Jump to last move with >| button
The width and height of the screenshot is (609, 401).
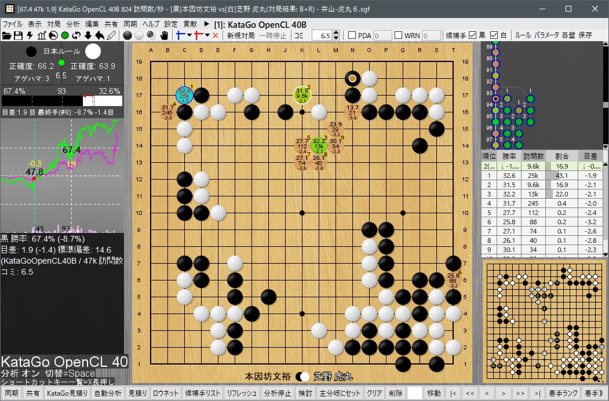[x=537, y=393]
